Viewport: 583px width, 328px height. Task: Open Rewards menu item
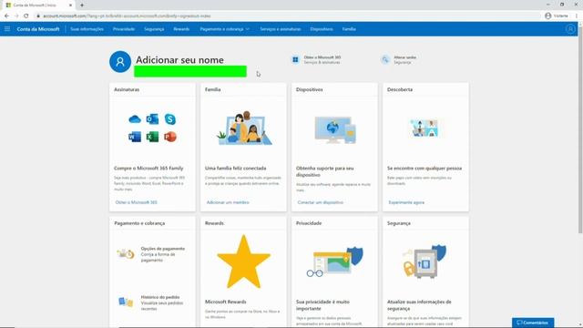181,29
